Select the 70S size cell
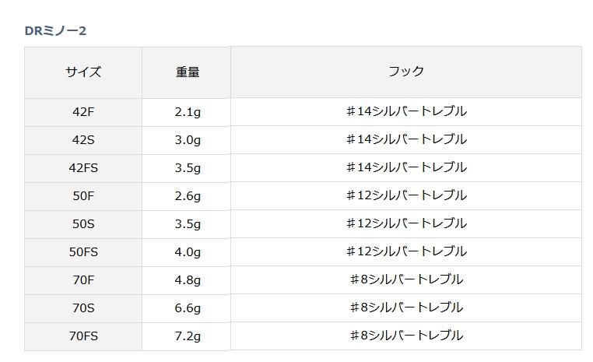 pyautogui.click(x=83, y=308)
